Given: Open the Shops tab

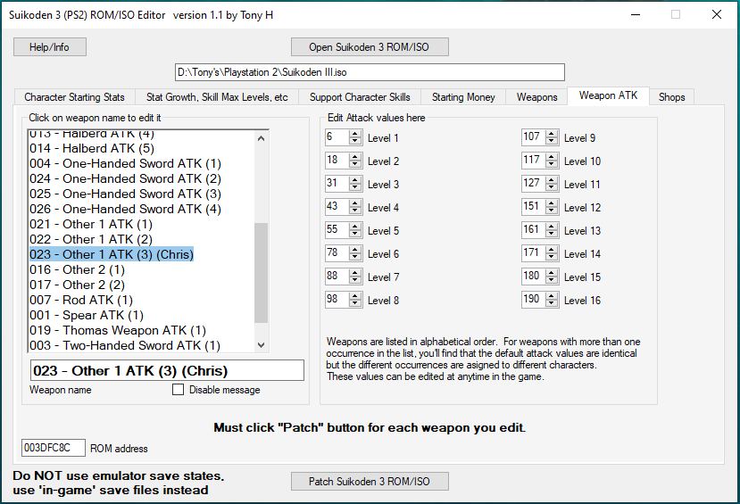Looking at the screenshot, I should (x=671, y=97).
